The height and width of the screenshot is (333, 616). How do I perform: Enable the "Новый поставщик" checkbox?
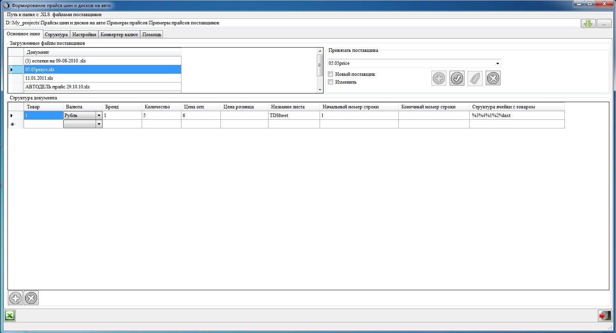point(331,74)
